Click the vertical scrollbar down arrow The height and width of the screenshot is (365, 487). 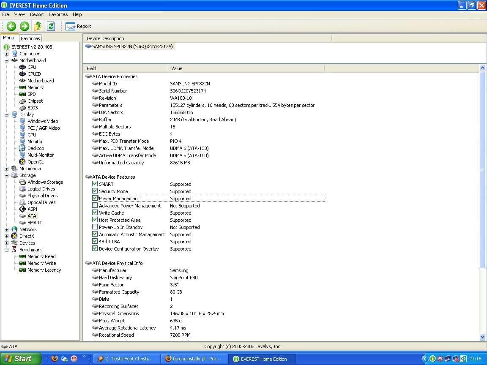point(483,337)
